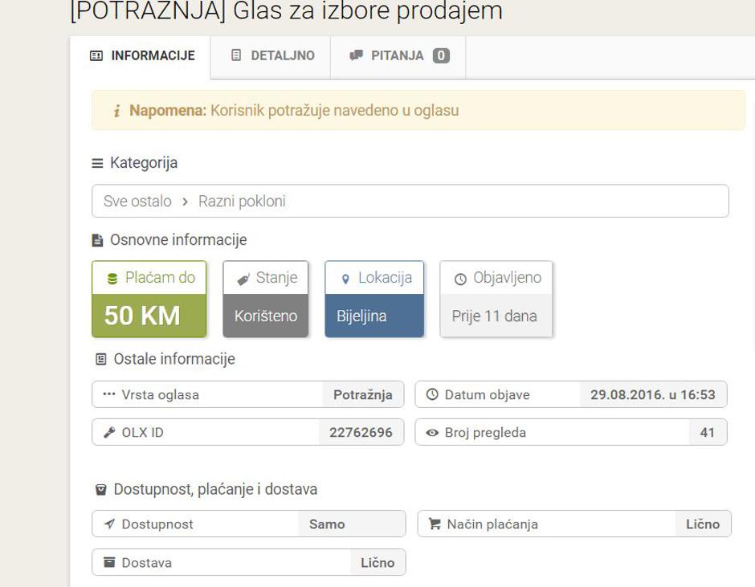Click the Razni pokloni category link

(241, 202)
